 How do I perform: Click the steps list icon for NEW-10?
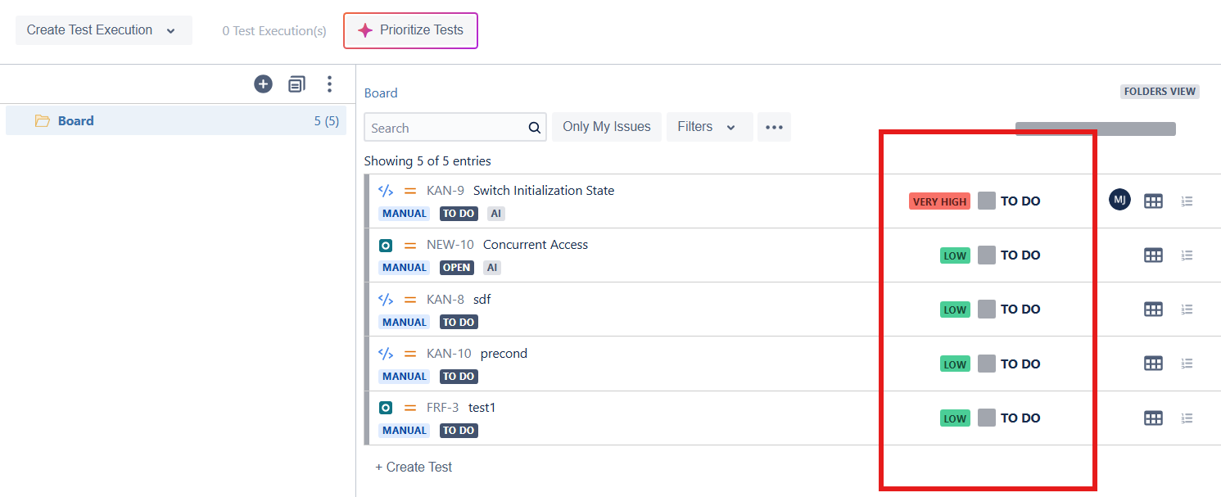pyautogui.click(x=1187, y=255)
